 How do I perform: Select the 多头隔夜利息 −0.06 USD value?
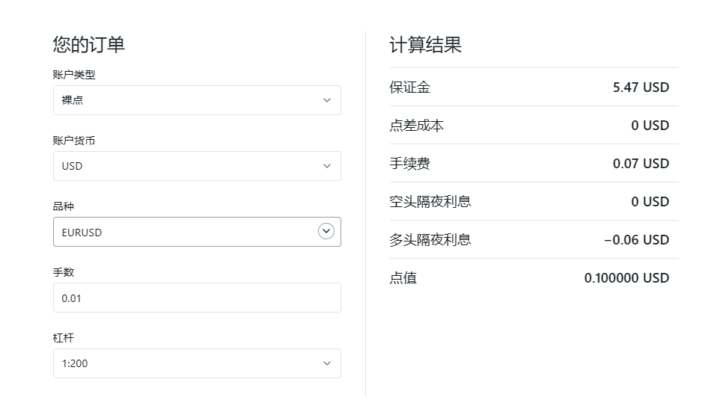637,240
